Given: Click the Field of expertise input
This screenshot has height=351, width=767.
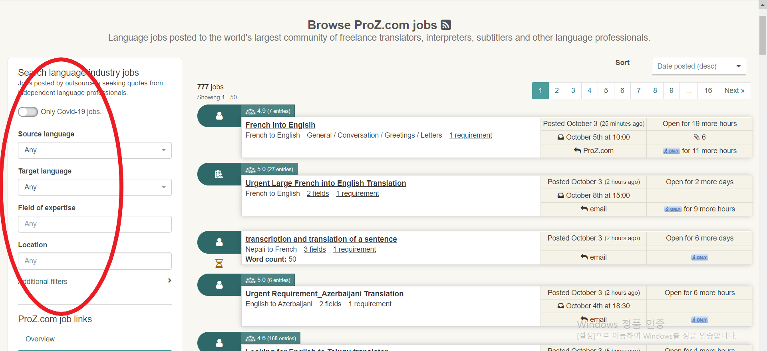Looking at the screenshot, I should pyautogui.click(x=95, y=224).
